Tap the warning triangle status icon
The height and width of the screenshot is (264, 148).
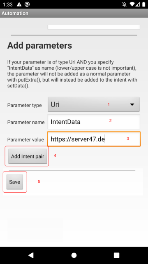tap(19, 5)
